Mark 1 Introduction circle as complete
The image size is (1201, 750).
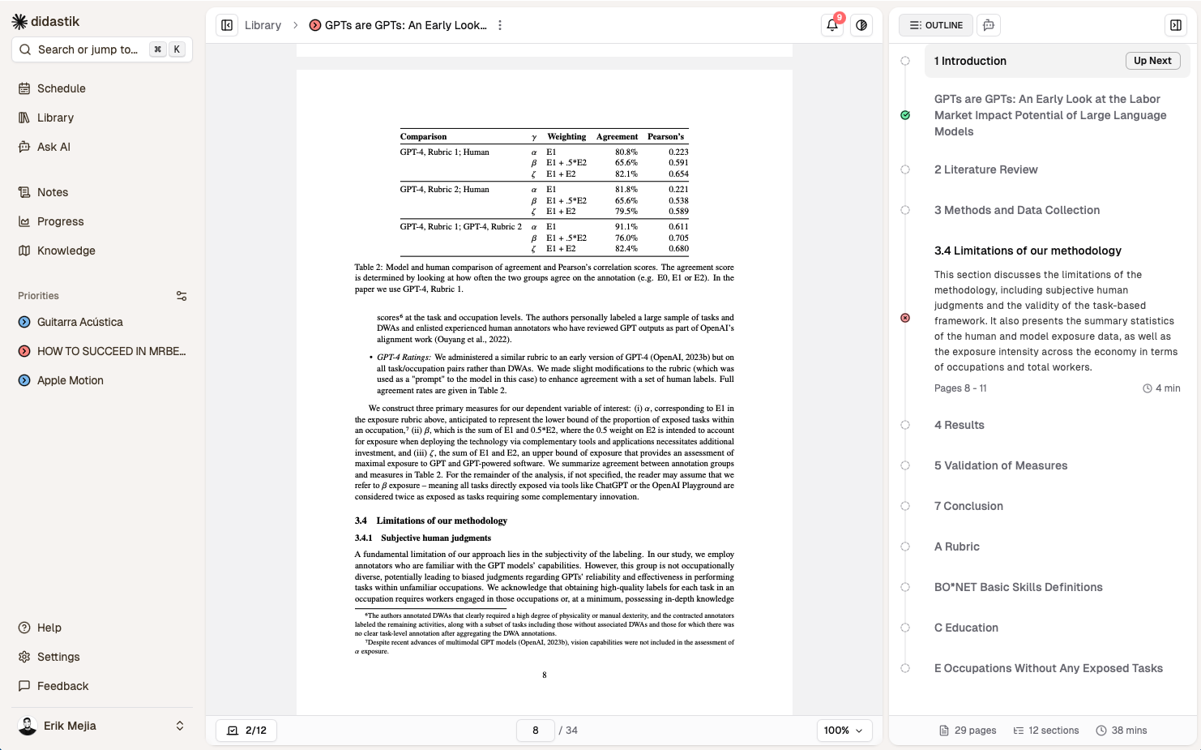905,61
